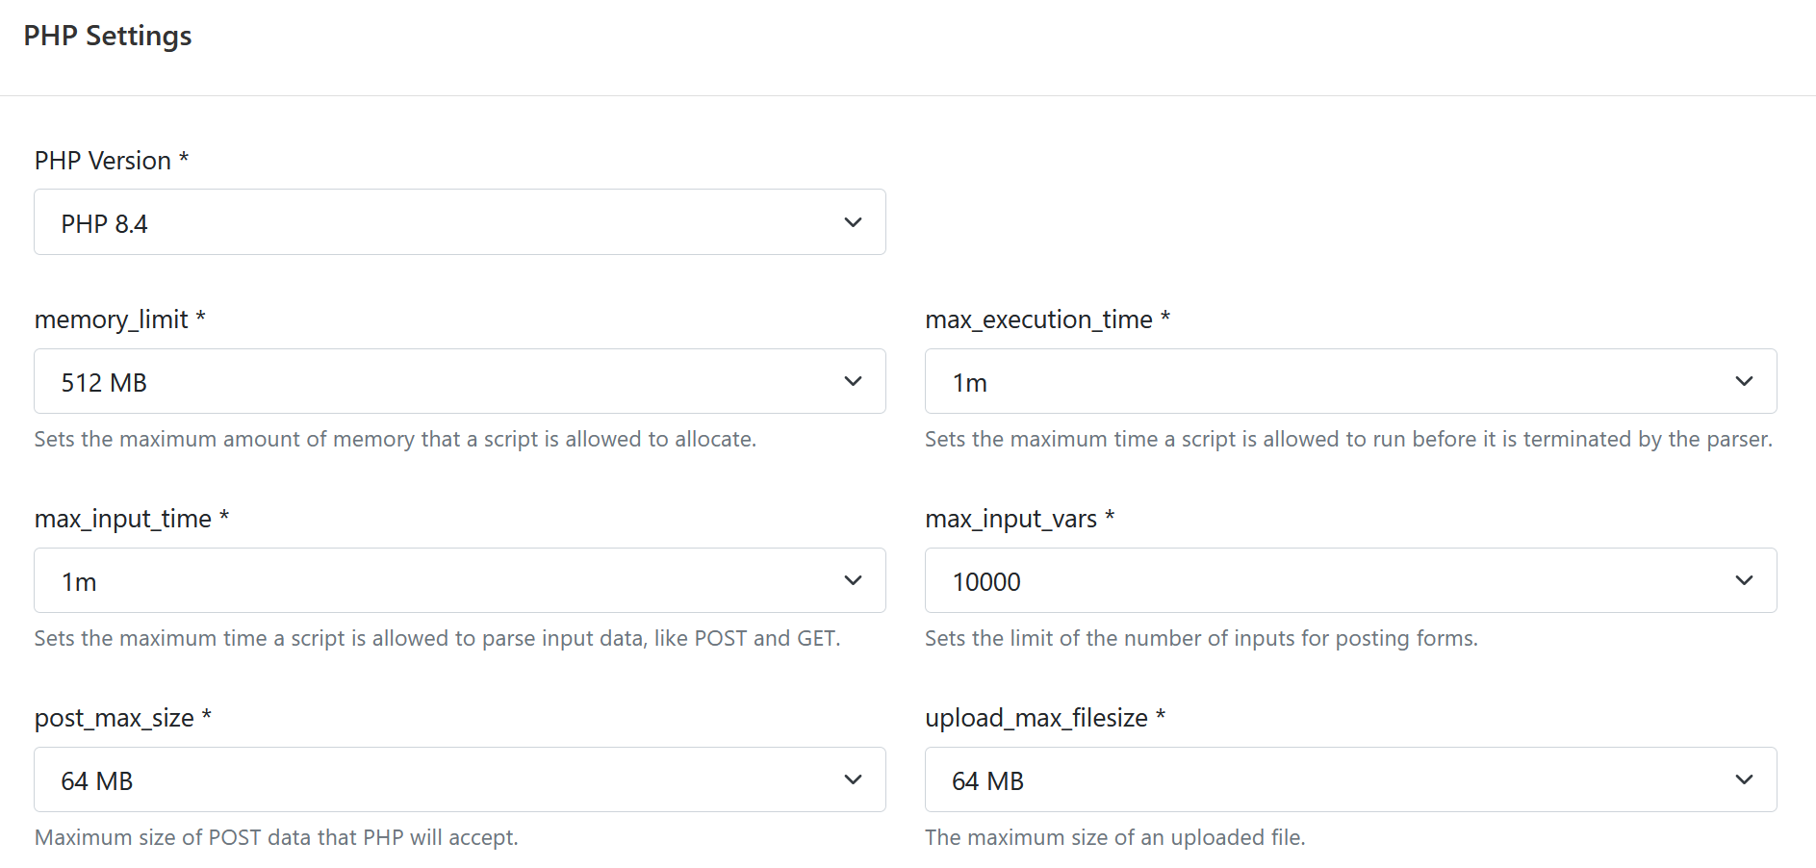
Task: Click the PHP Settings heading
Action: click(x=108, y=36)
